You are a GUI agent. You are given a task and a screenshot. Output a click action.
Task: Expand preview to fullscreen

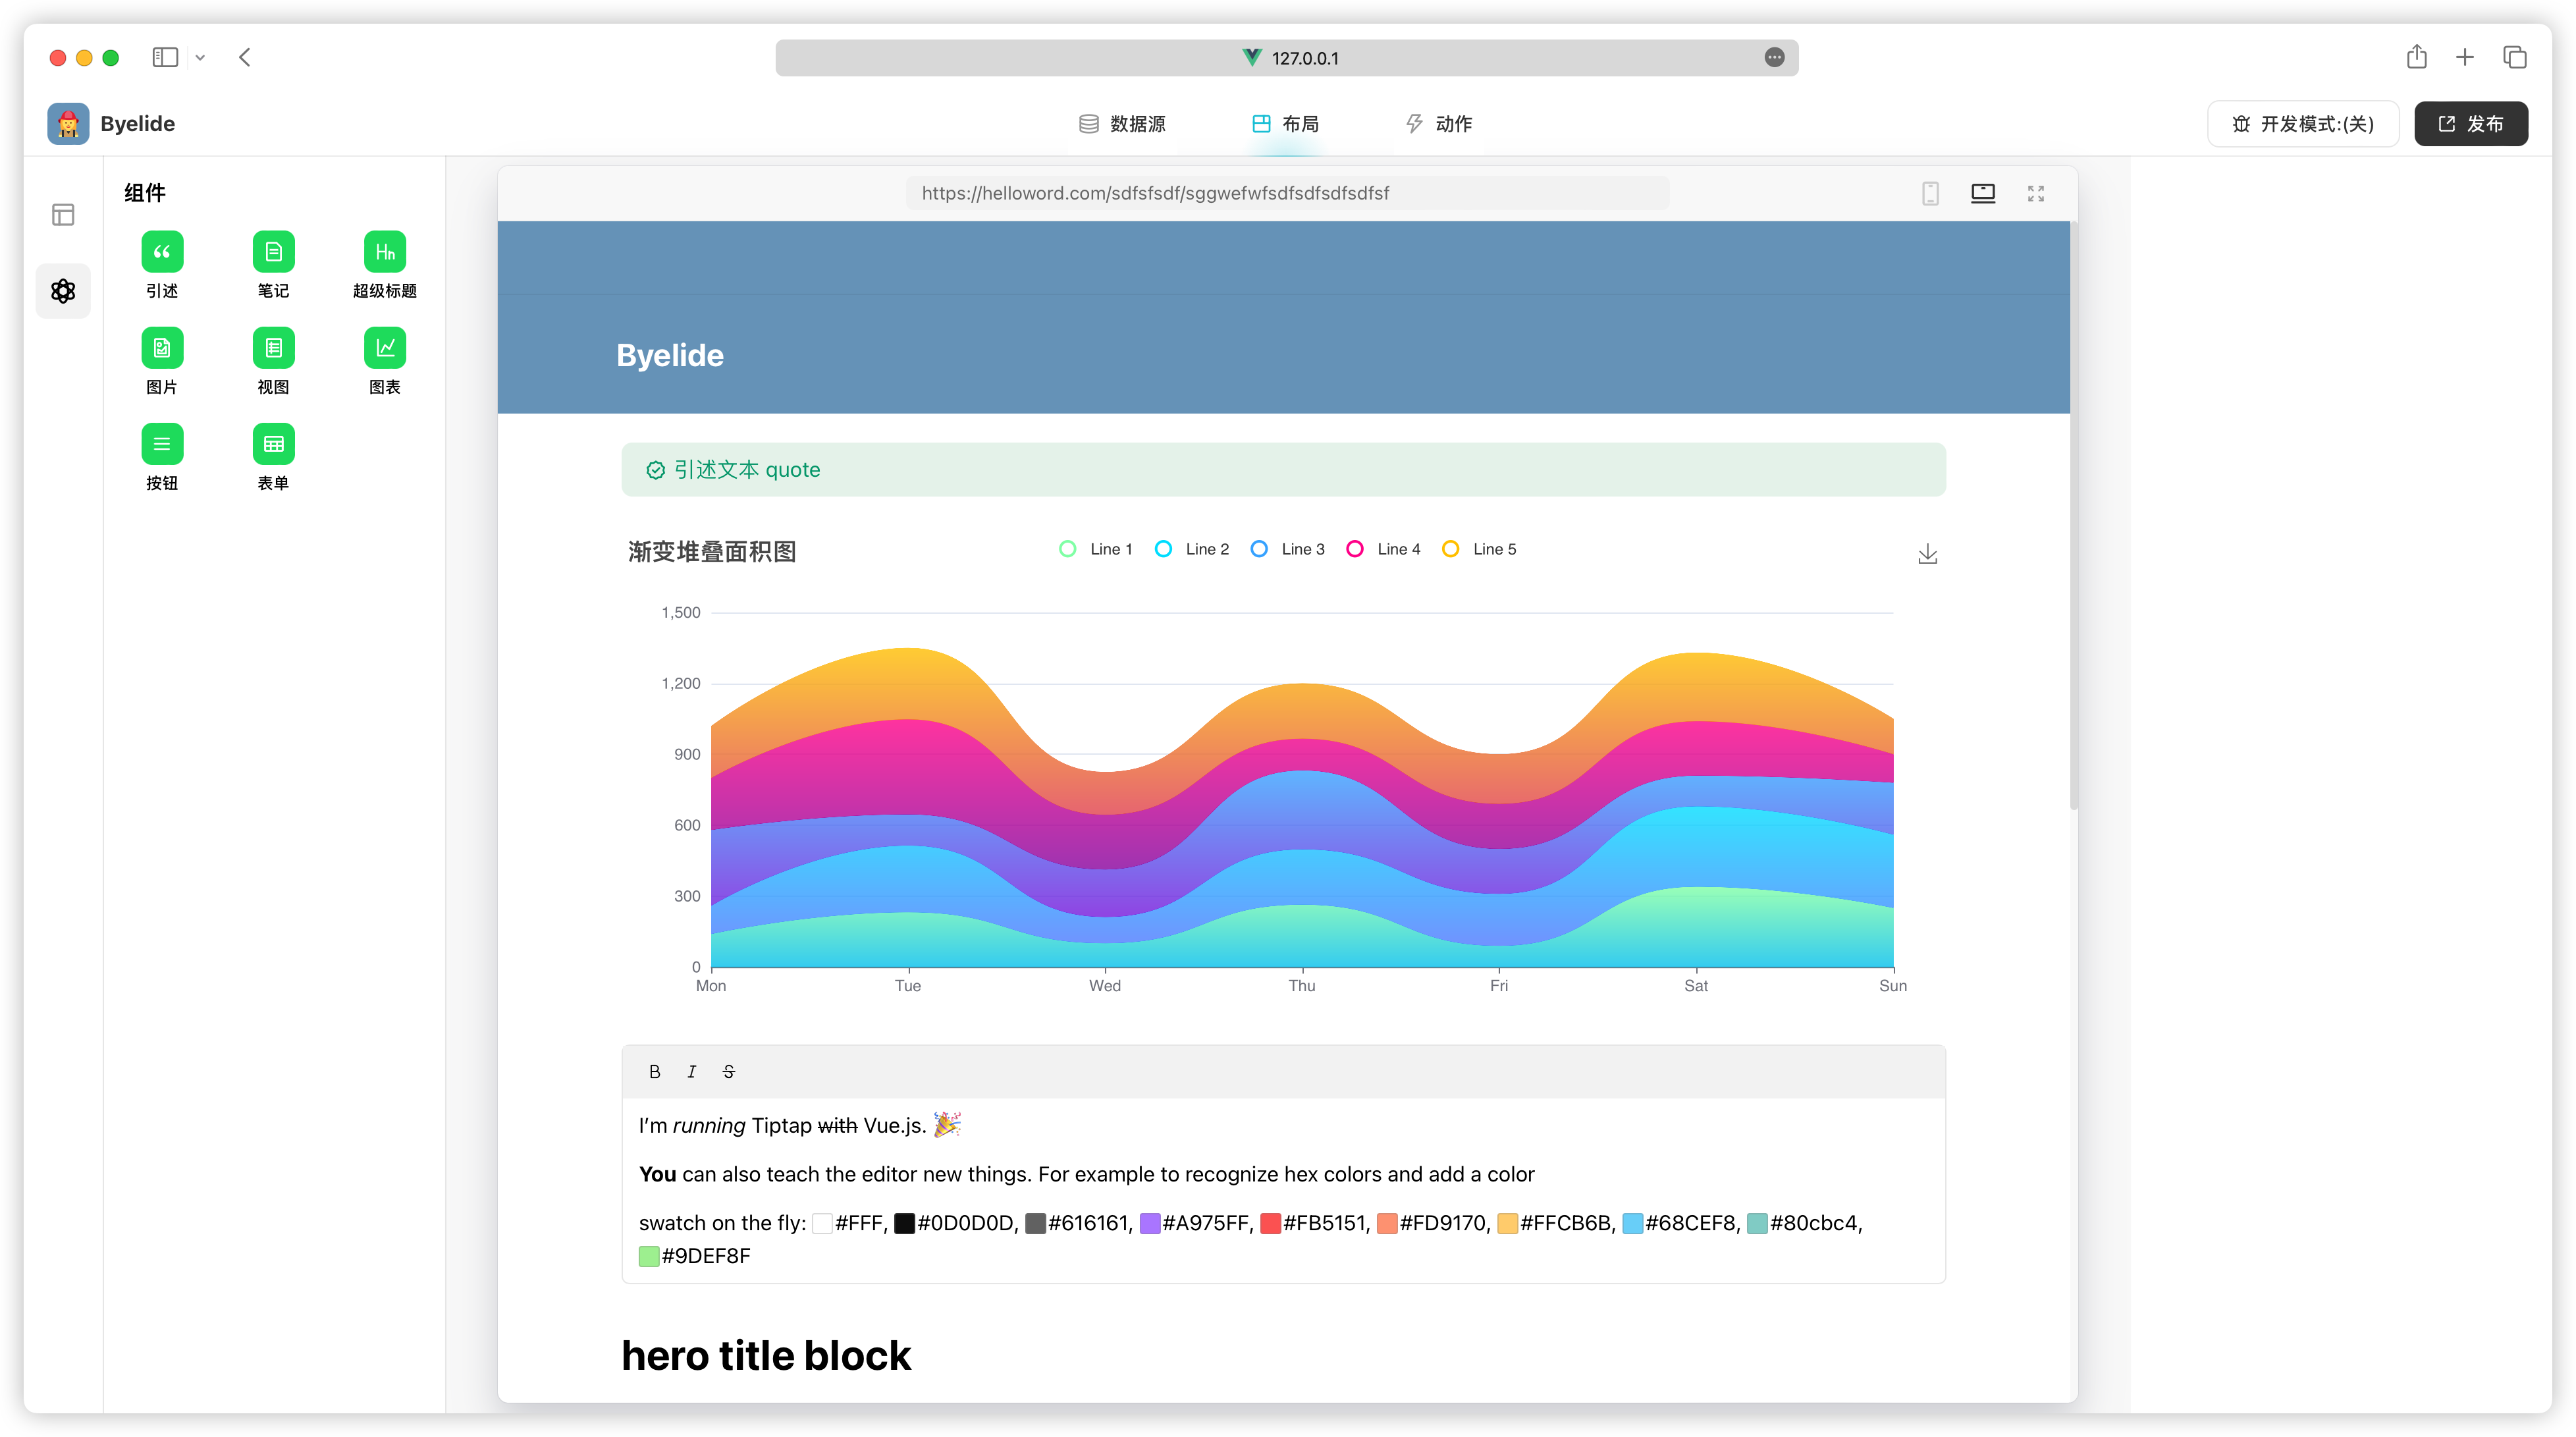point(2035,193)
